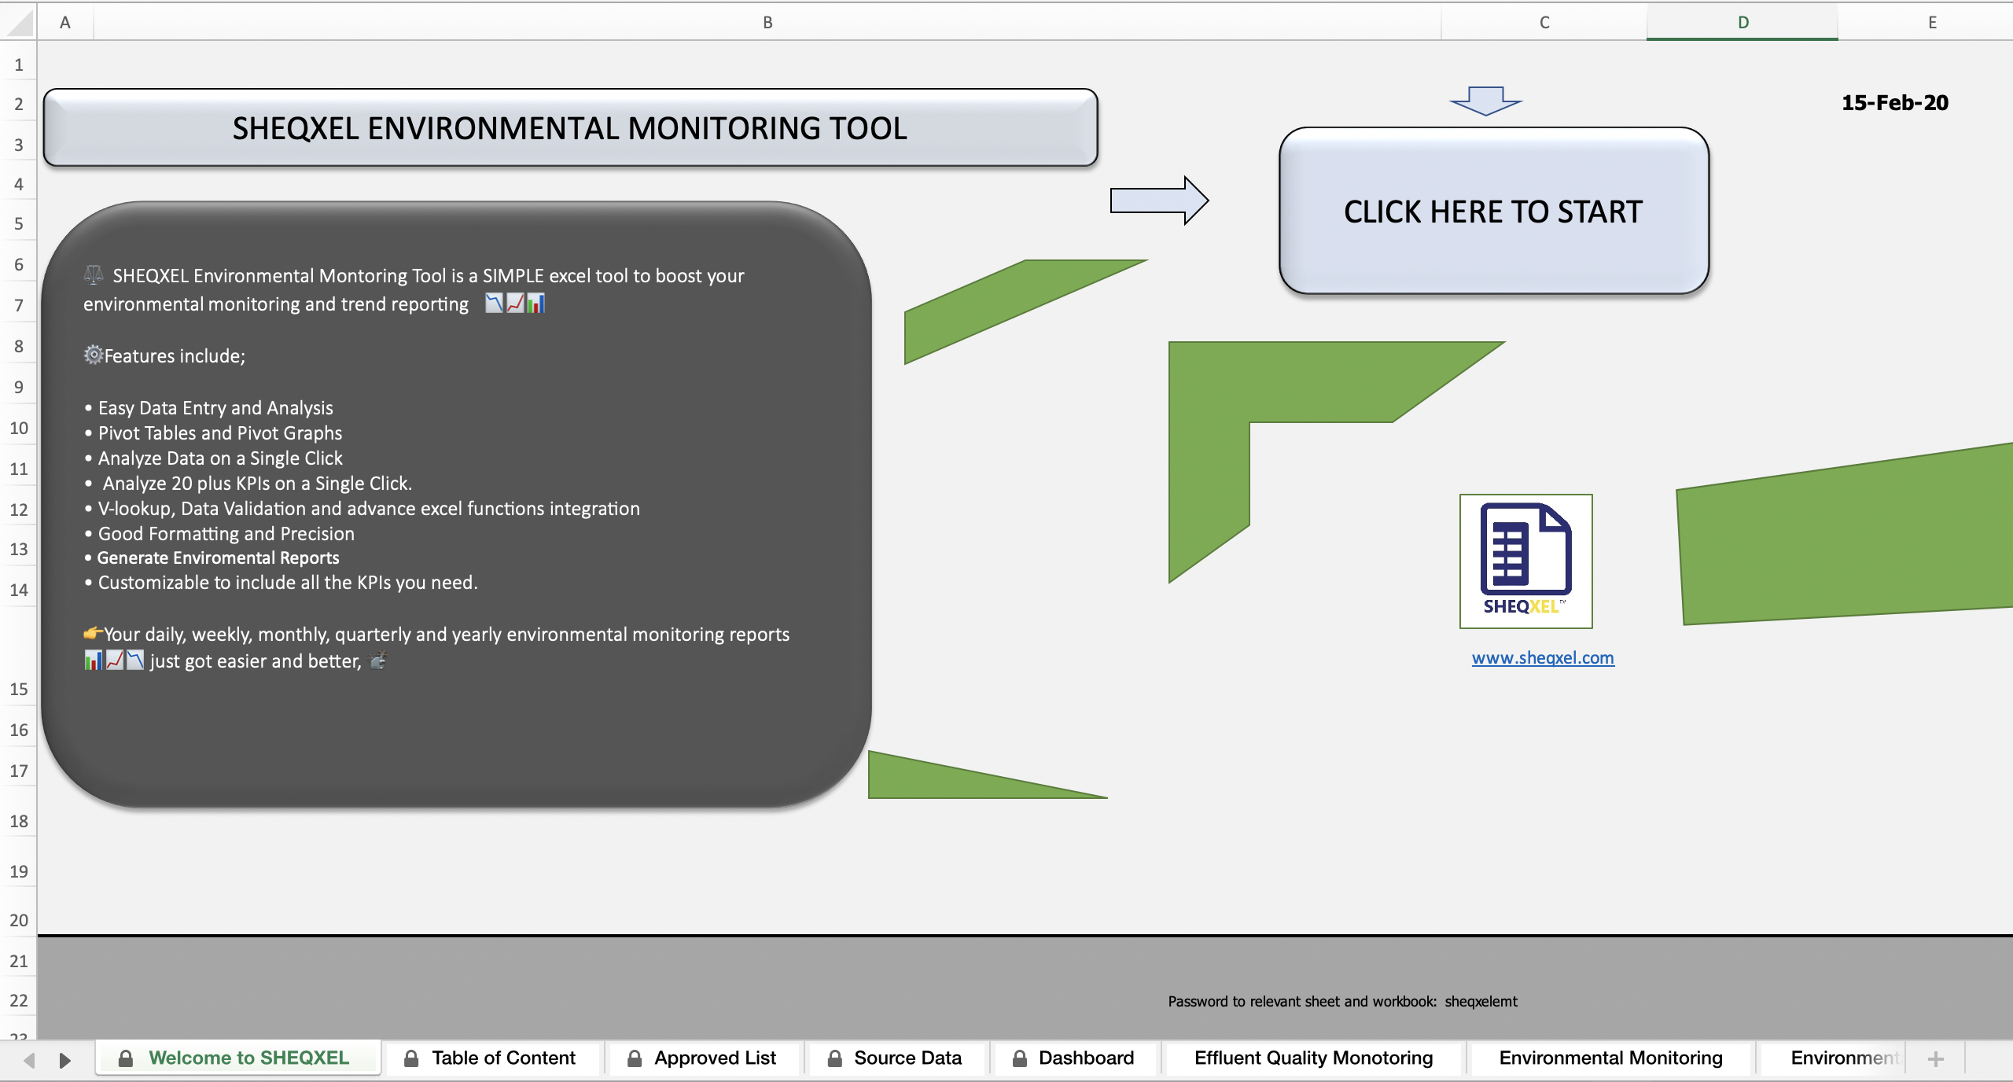Click the 15-Feb-20 date cell
Screen dimensions: 2013x1082
pos(1895,103)
